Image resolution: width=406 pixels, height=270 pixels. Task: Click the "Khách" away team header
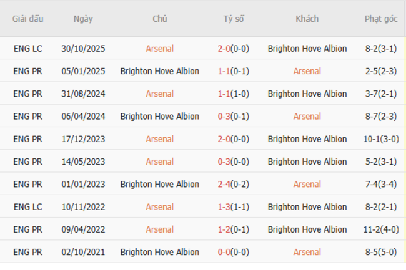click(x=307, y=19)
